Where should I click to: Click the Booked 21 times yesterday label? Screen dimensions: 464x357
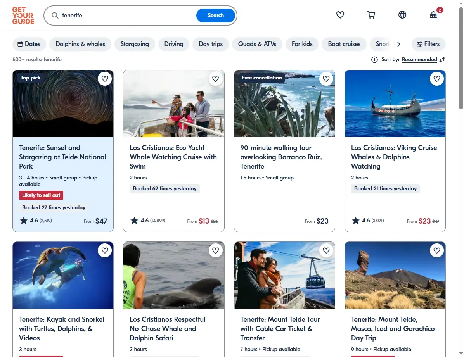pyautogui.click(x=385, y=189)
